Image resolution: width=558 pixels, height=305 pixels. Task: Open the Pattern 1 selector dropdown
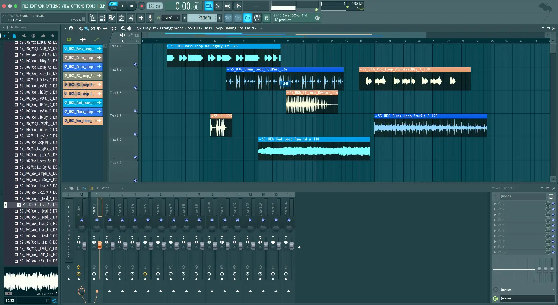(202, 18)
